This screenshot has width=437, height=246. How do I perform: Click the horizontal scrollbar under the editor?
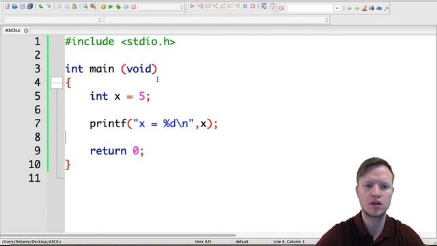coord(118,235)
